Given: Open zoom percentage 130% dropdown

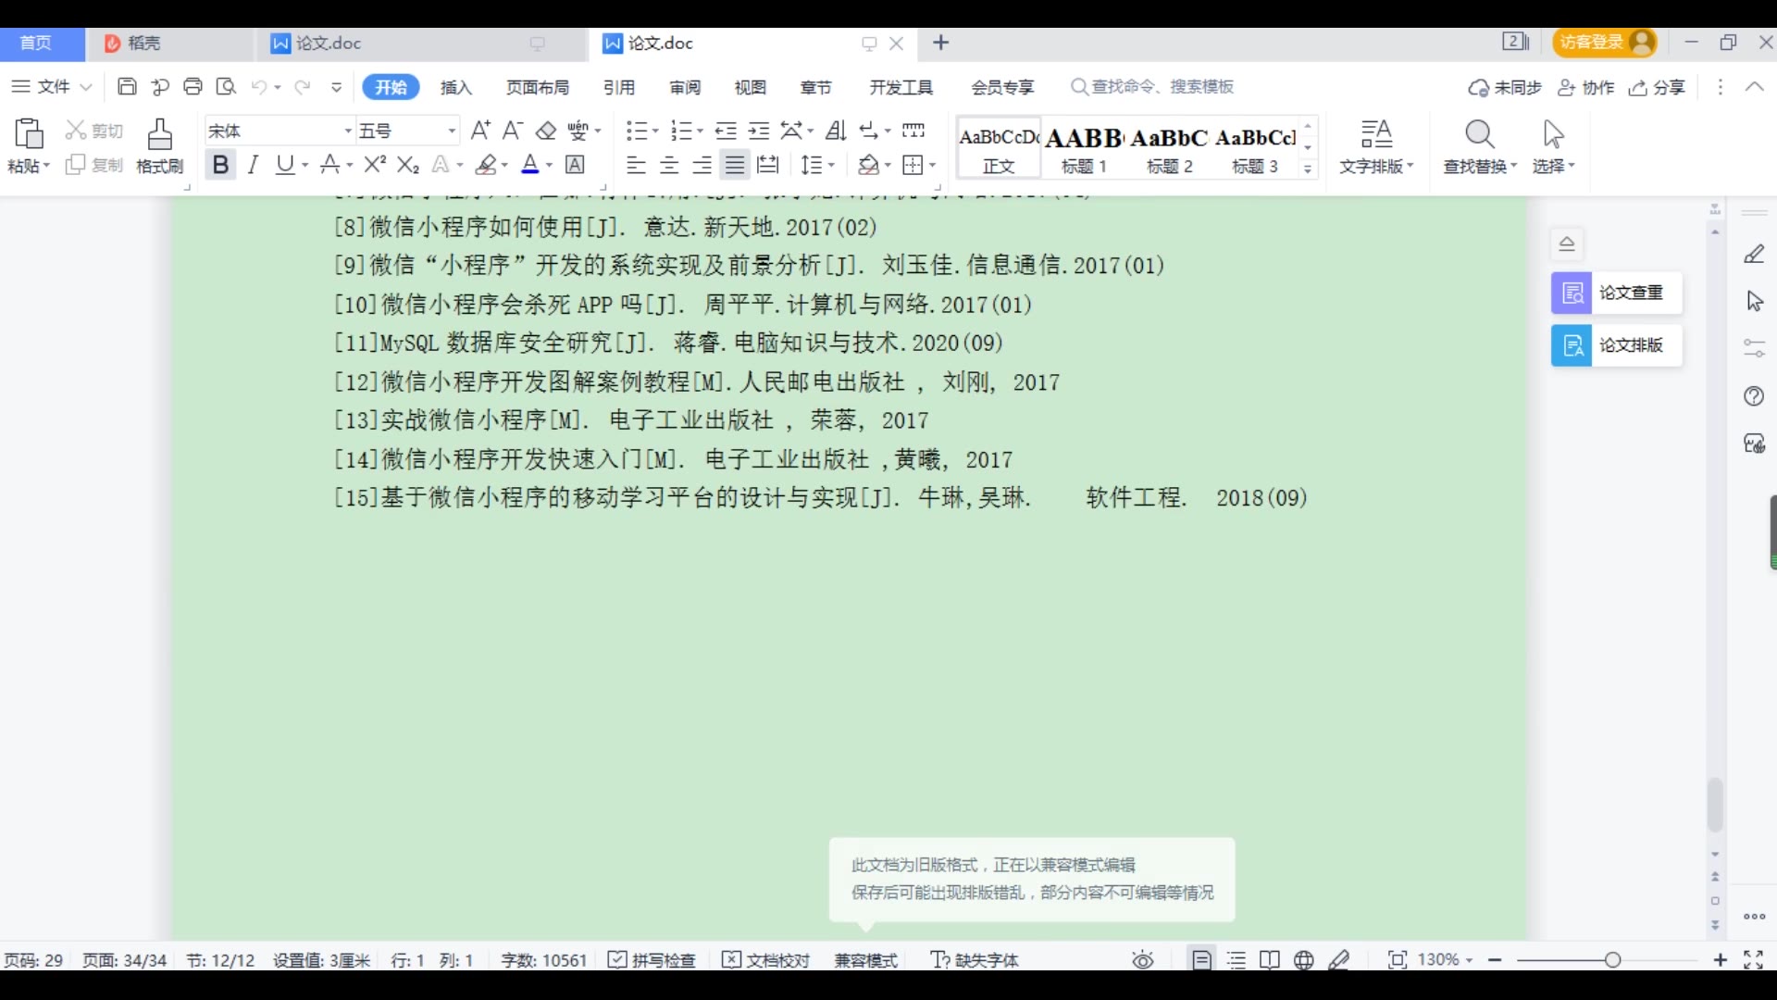Looking at the screenshot, I should pos(1445,960).
